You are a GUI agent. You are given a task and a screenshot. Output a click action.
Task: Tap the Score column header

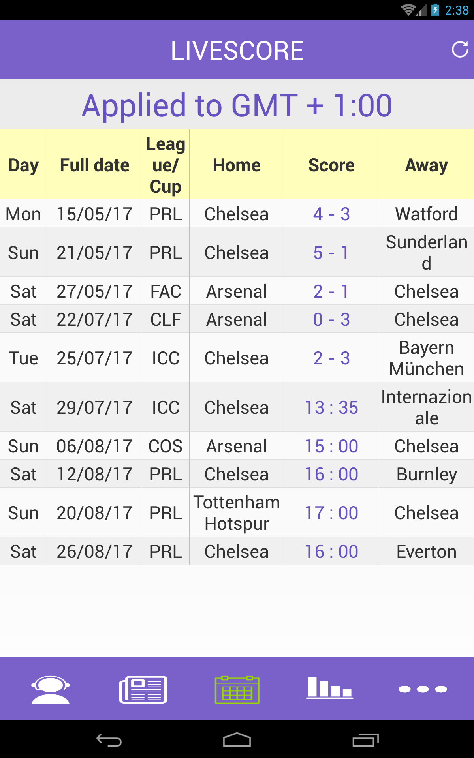331,165
